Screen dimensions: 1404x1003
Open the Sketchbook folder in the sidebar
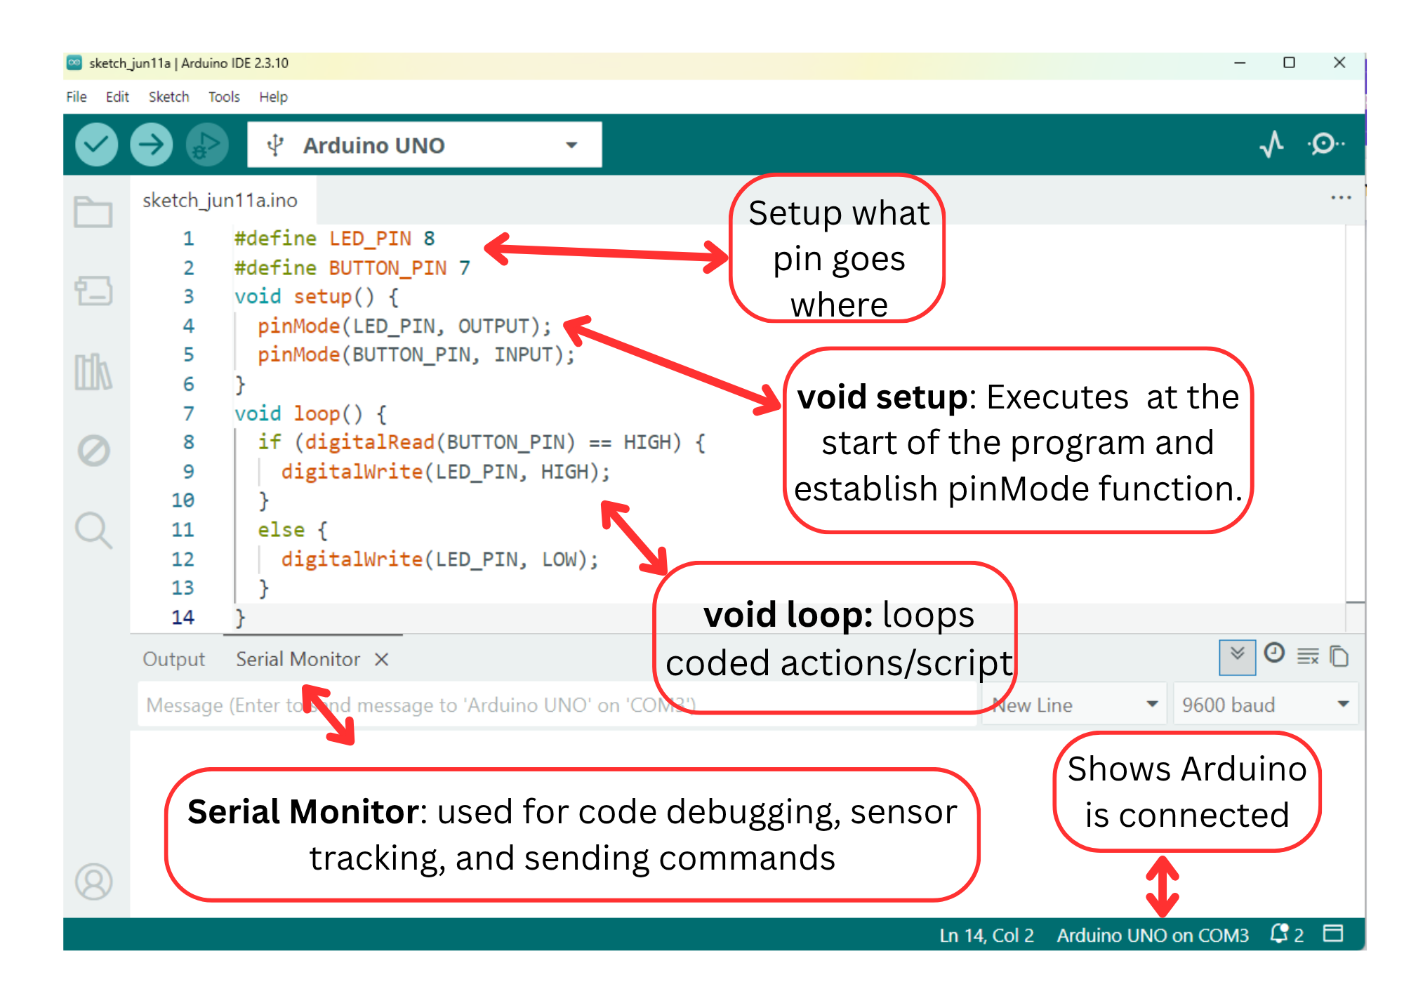93,211
